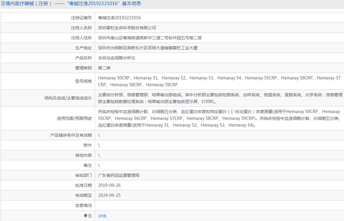Select the registration number 粤械注准20192221016 in the table
344x221 pixels.
[x=119, y=18]
